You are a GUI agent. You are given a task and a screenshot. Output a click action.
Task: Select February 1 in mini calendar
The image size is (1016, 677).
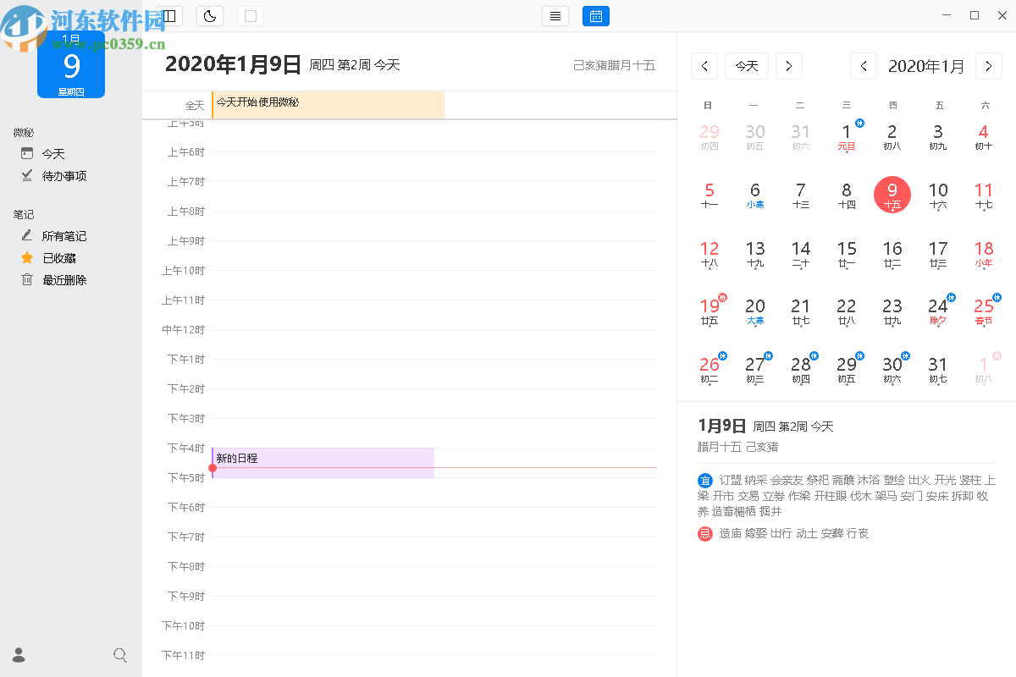[x=984, y=369]
